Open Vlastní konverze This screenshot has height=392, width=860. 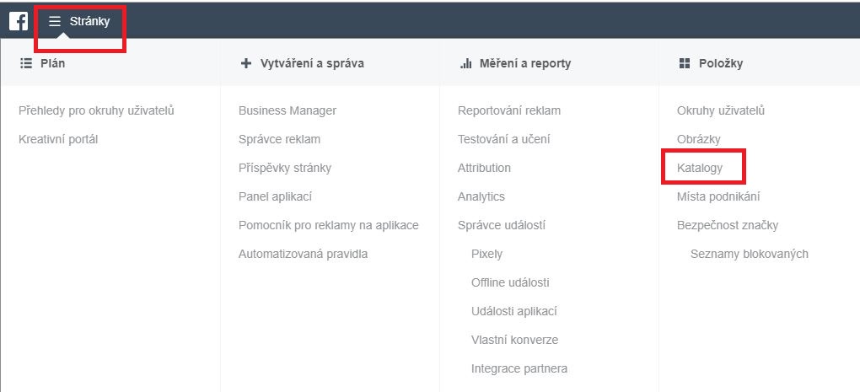(x=514, y=340)
